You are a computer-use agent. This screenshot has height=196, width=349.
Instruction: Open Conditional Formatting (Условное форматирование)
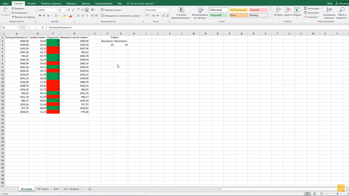pos(181,13)
